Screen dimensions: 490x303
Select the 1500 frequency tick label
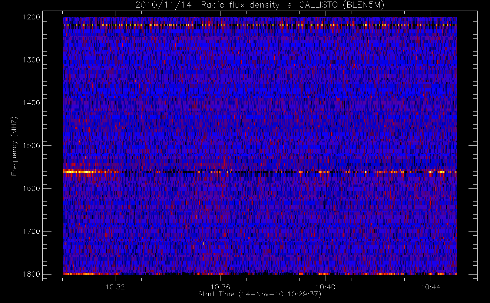pos(31,146)
